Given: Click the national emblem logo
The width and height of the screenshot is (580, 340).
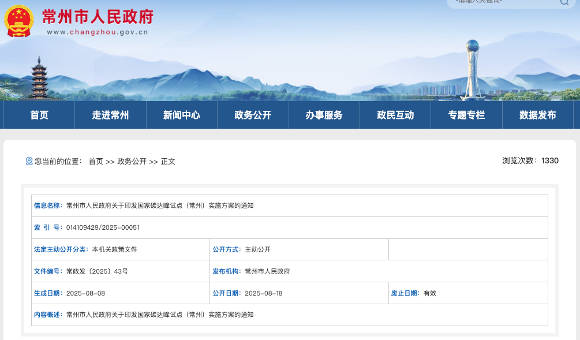Looking at the screenshot, I should pos(19,21).
